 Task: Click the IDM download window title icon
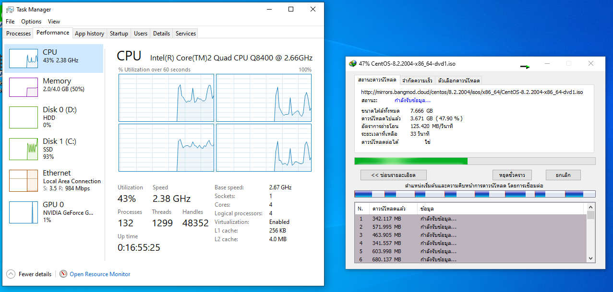coord(353,64)
